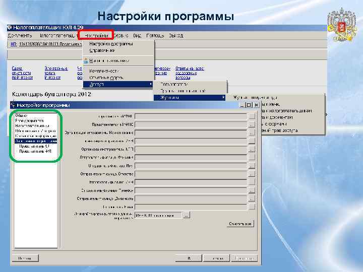This screenshot has width=363, height=272.
Task: Click the icon in Настройки программы dialog title
Action: (14, 105)
